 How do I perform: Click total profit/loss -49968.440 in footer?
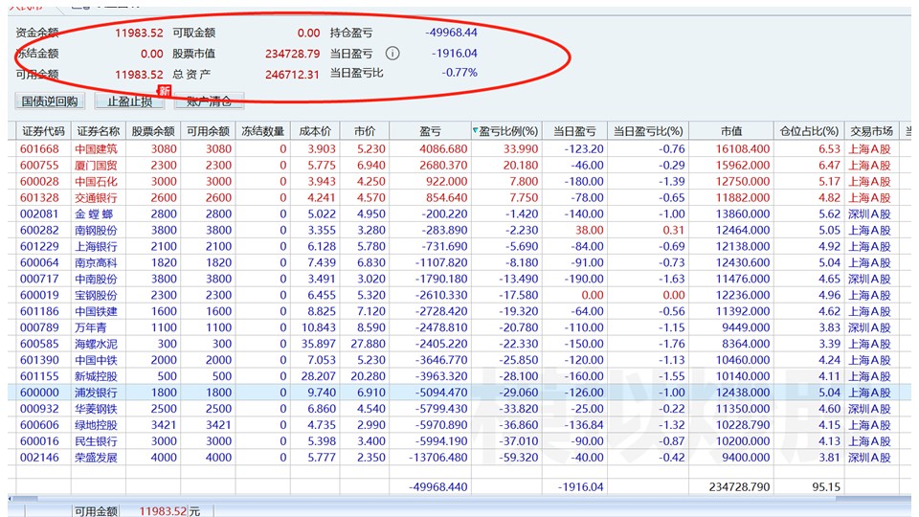437,486
